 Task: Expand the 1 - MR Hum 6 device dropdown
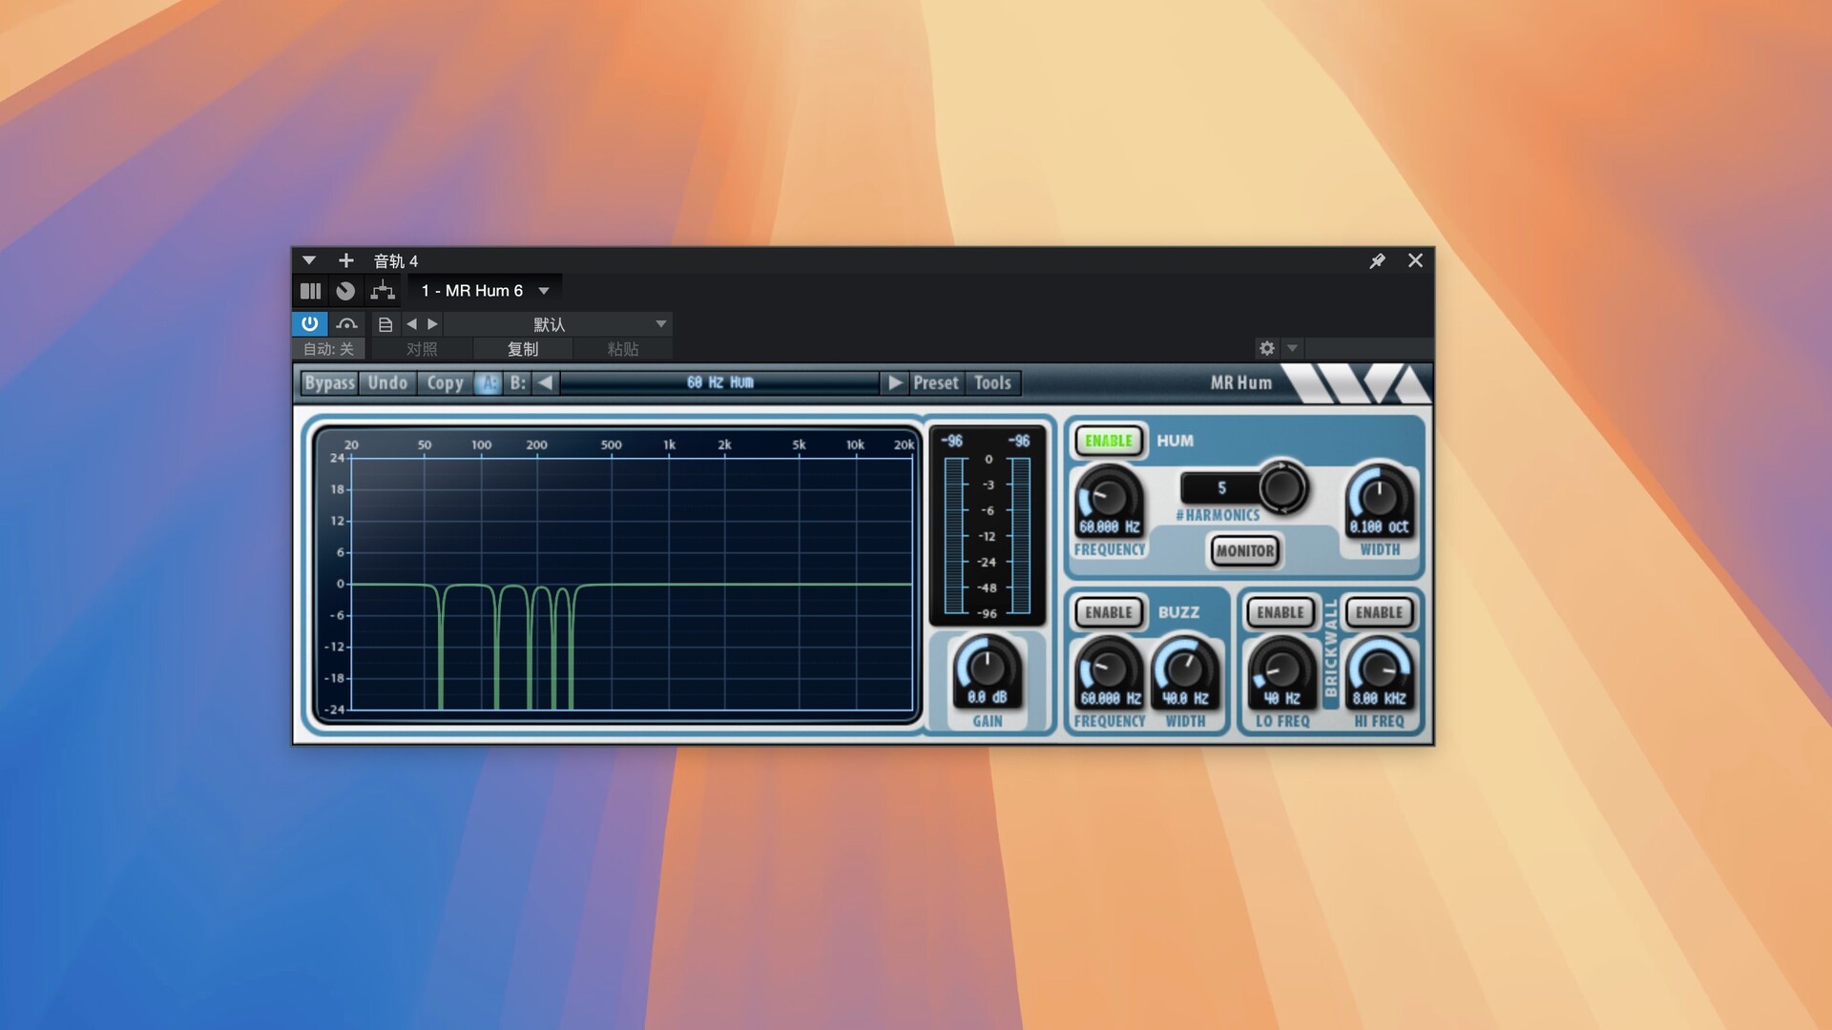click(544, 291)
